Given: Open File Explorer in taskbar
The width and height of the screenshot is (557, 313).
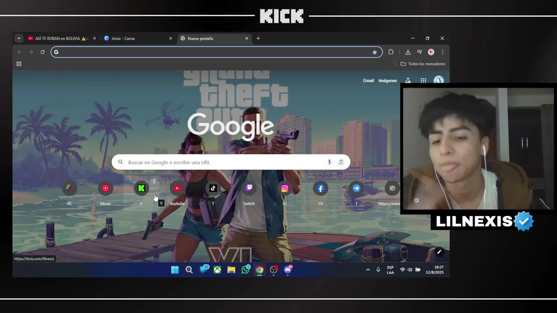Looking at the screenshot, I should point(231,270).
